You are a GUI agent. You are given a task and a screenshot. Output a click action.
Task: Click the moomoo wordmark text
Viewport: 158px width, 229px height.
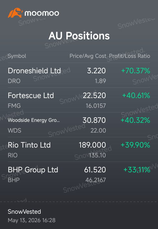pos(42,13)
